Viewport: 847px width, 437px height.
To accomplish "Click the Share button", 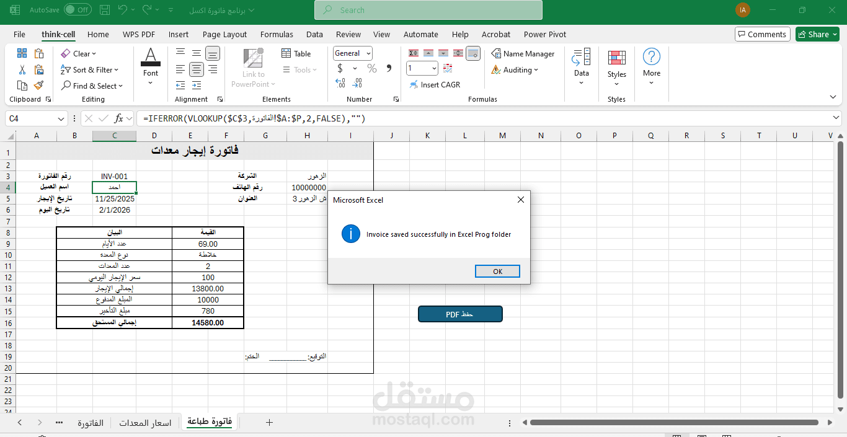I will (817, 35).
